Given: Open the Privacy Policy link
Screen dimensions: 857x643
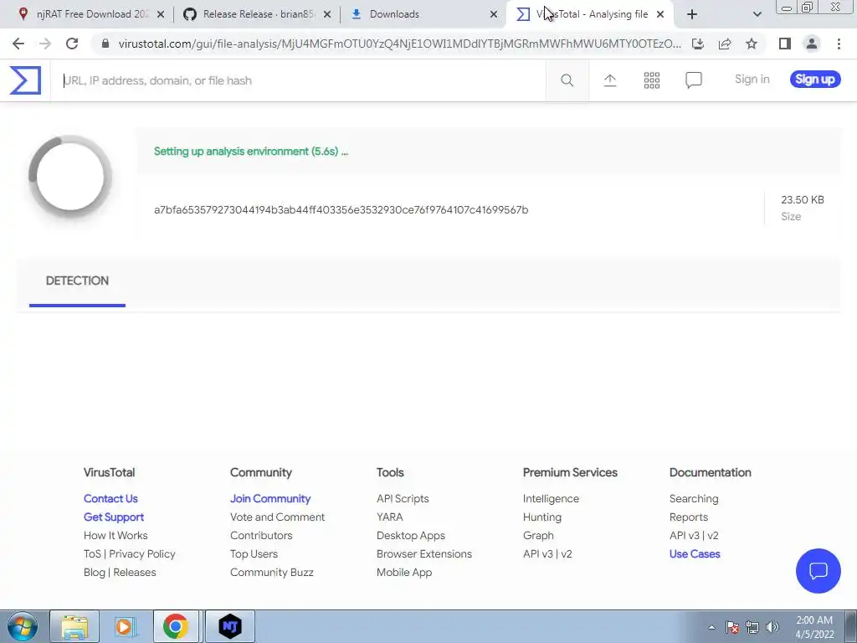Looking at the screenshot, I should 142,554.
